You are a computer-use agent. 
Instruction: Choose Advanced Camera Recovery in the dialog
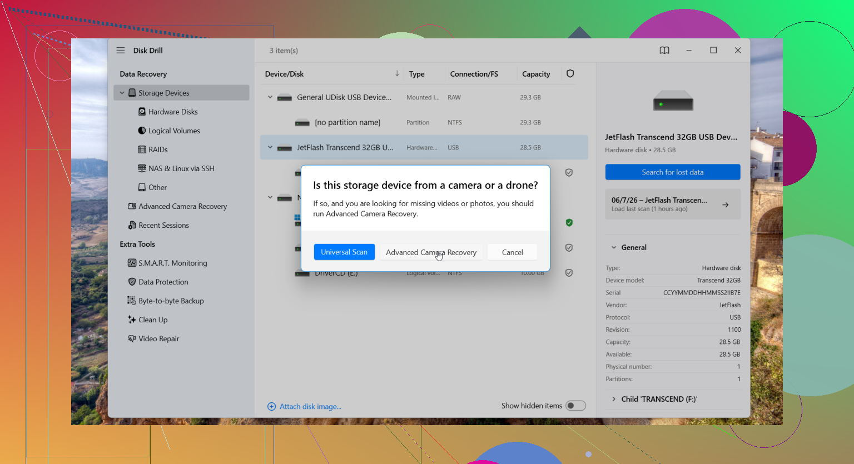pos(431,252)
